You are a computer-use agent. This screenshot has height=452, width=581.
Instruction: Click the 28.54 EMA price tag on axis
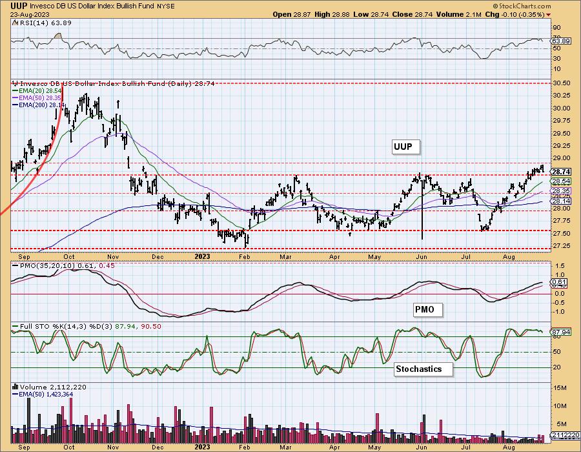tap(560, 181)
